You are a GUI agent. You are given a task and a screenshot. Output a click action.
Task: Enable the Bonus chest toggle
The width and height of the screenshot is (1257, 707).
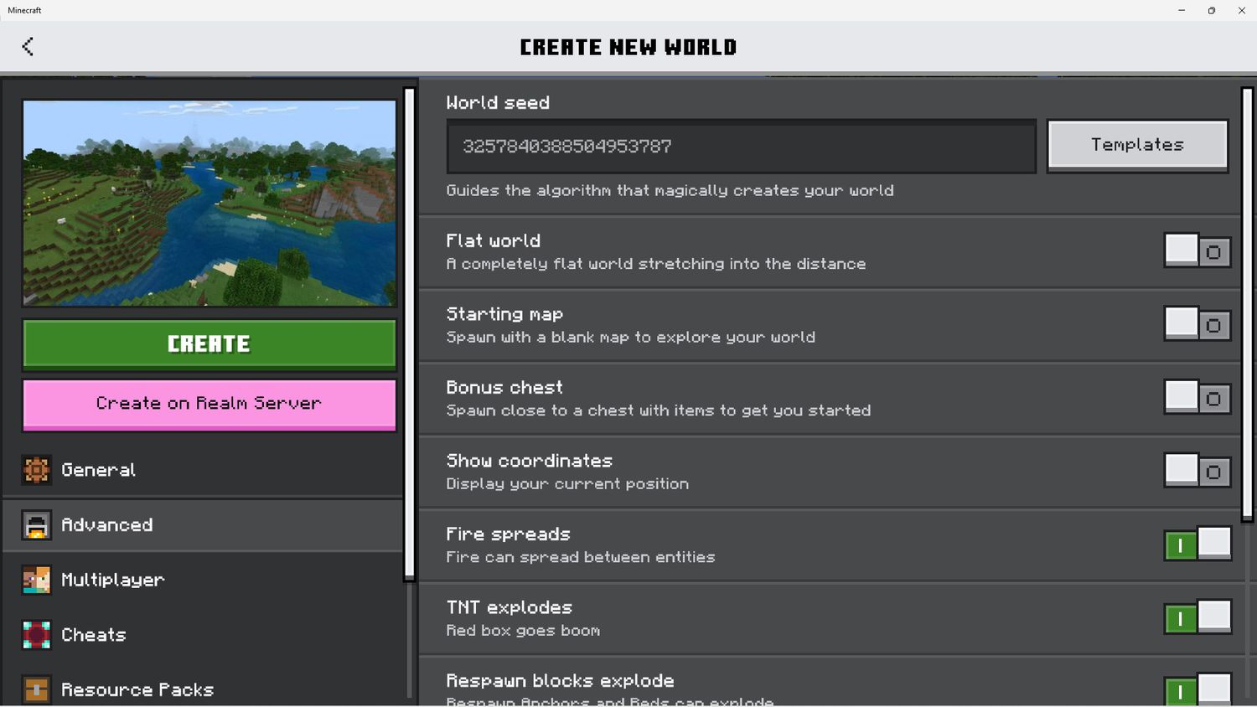tap(1197, 398)
